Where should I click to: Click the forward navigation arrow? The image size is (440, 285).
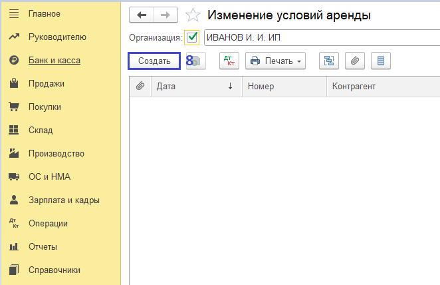pos(165,15)
